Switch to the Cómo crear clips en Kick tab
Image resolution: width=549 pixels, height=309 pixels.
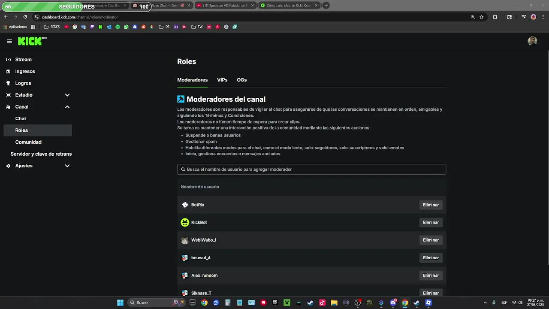tap(290, 6)
